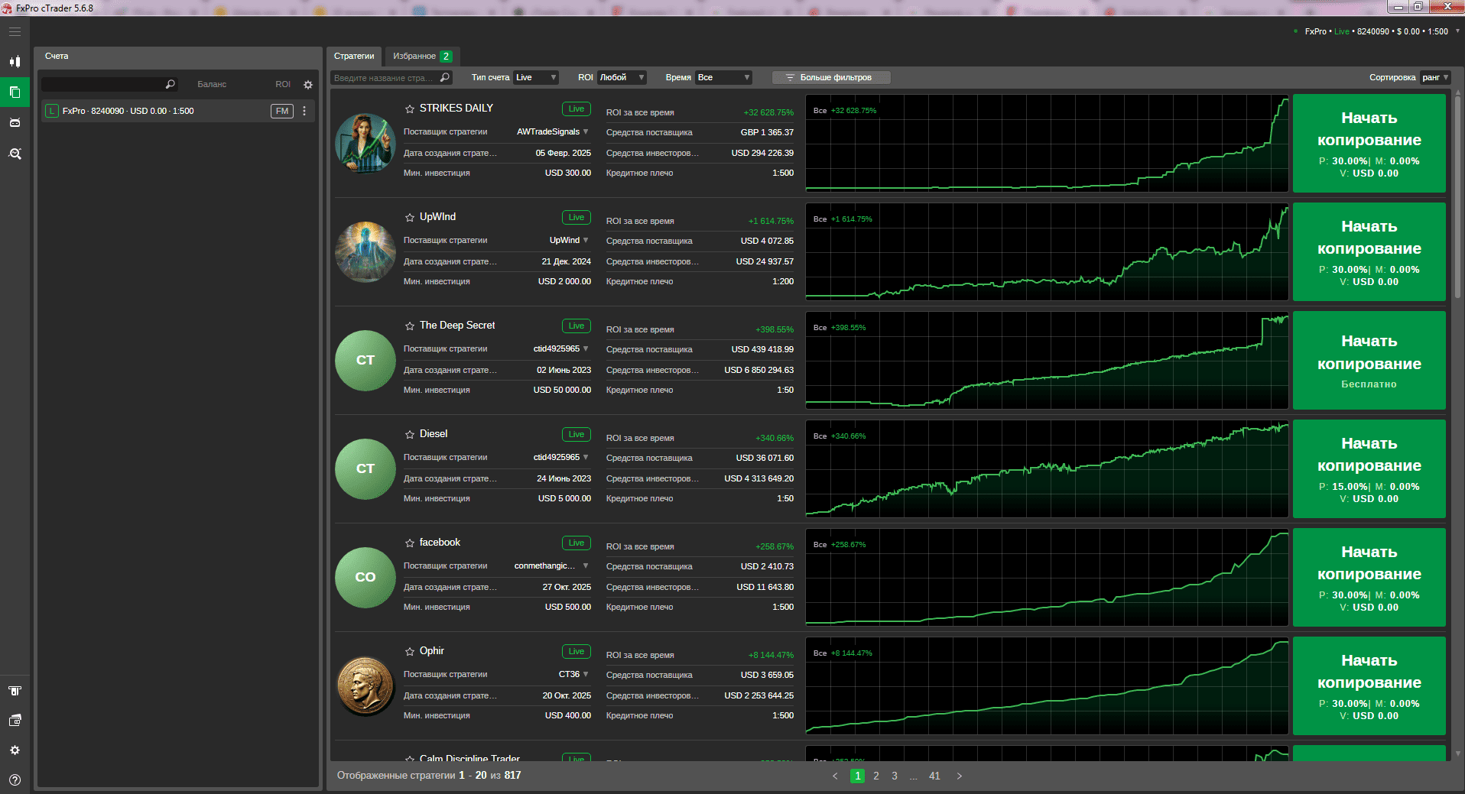This screenshot has width=1465, height=794.
Task: Open three-dot menu for FxPro 8240090 account
Action: pos(304,111)
